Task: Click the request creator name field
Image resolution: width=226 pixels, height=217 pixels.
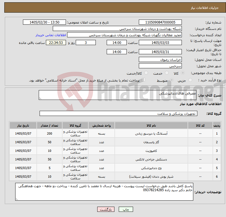Action: pos(124,35)
